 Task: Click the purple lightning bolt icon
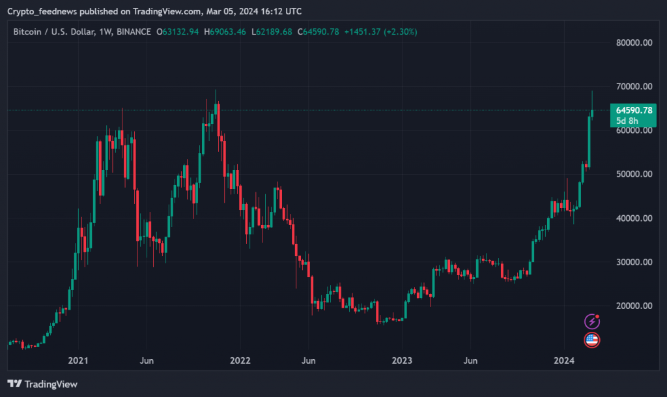point(591,321)
